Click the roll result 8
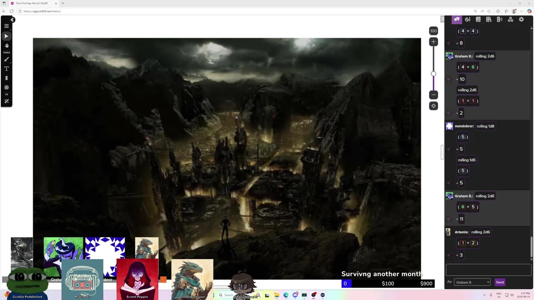 [x=461, y=43]
